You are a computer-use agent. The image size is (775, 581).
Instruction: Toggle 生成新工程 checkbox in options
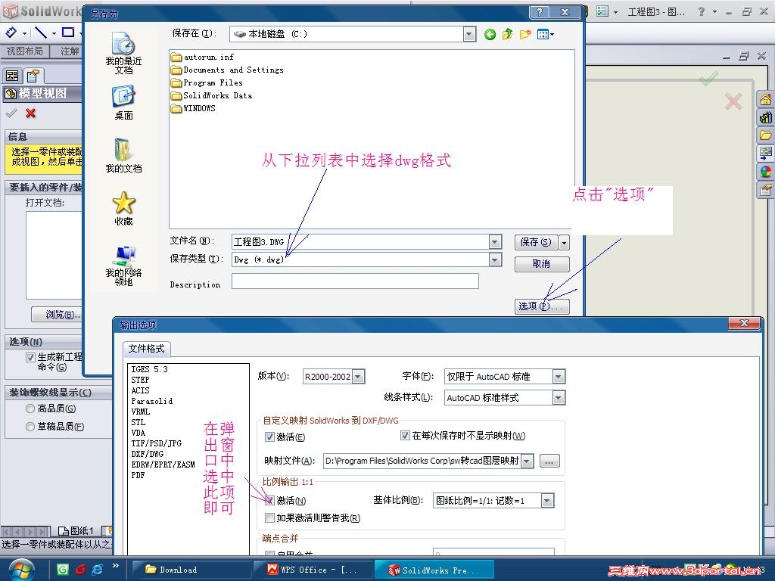tap(30, 357)
